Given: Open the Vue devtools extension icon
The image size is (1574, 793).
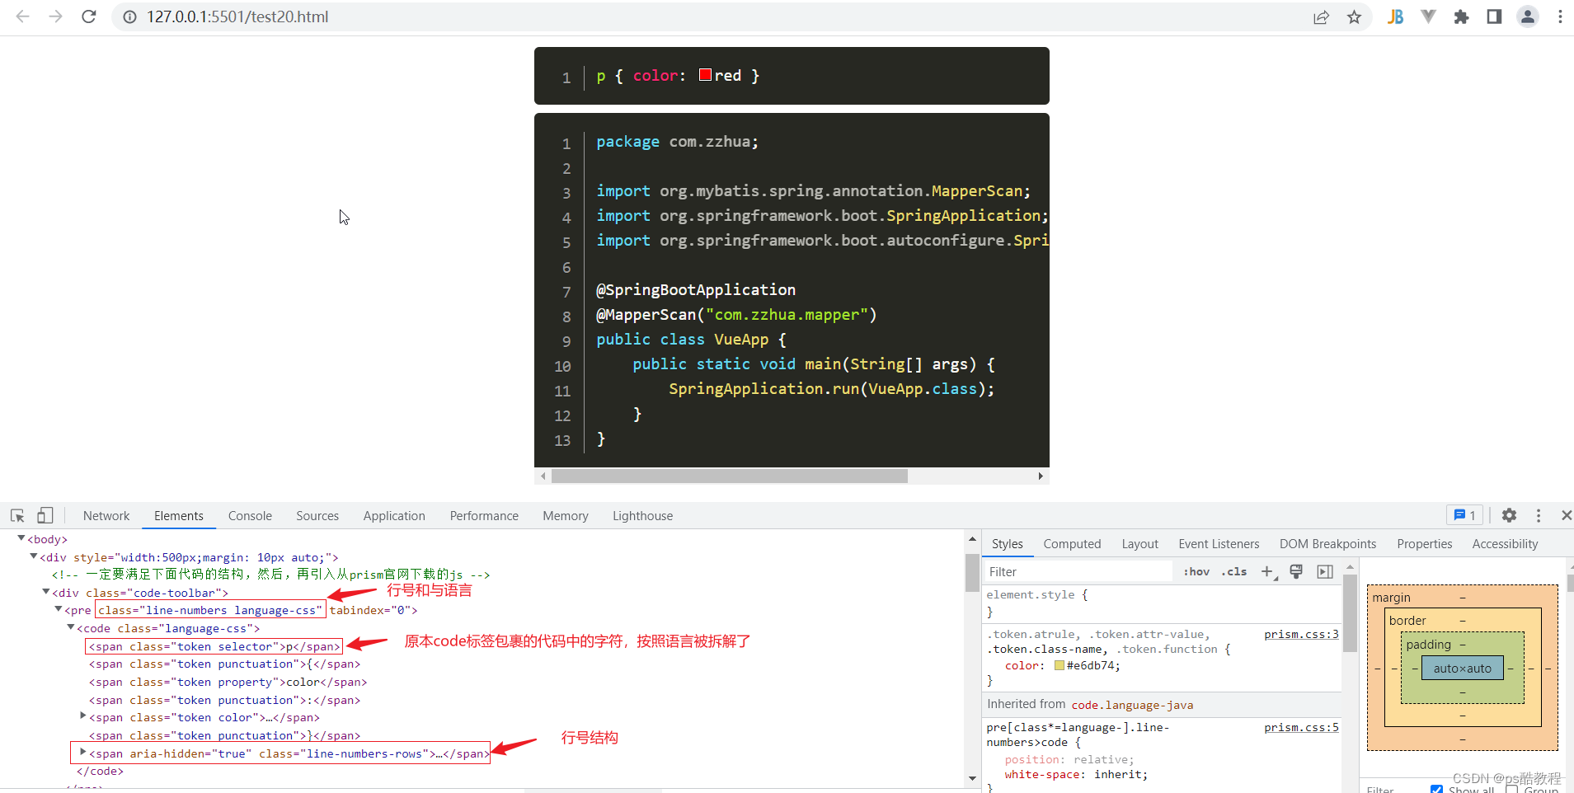Looking at the screenshot, I should tap(1428, 16).
